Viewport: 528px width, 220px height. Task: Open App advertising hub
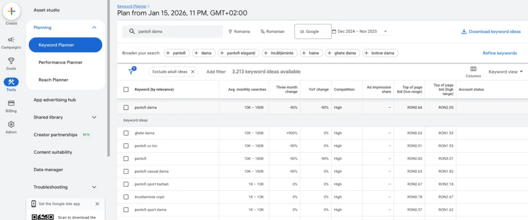point(55,100)
